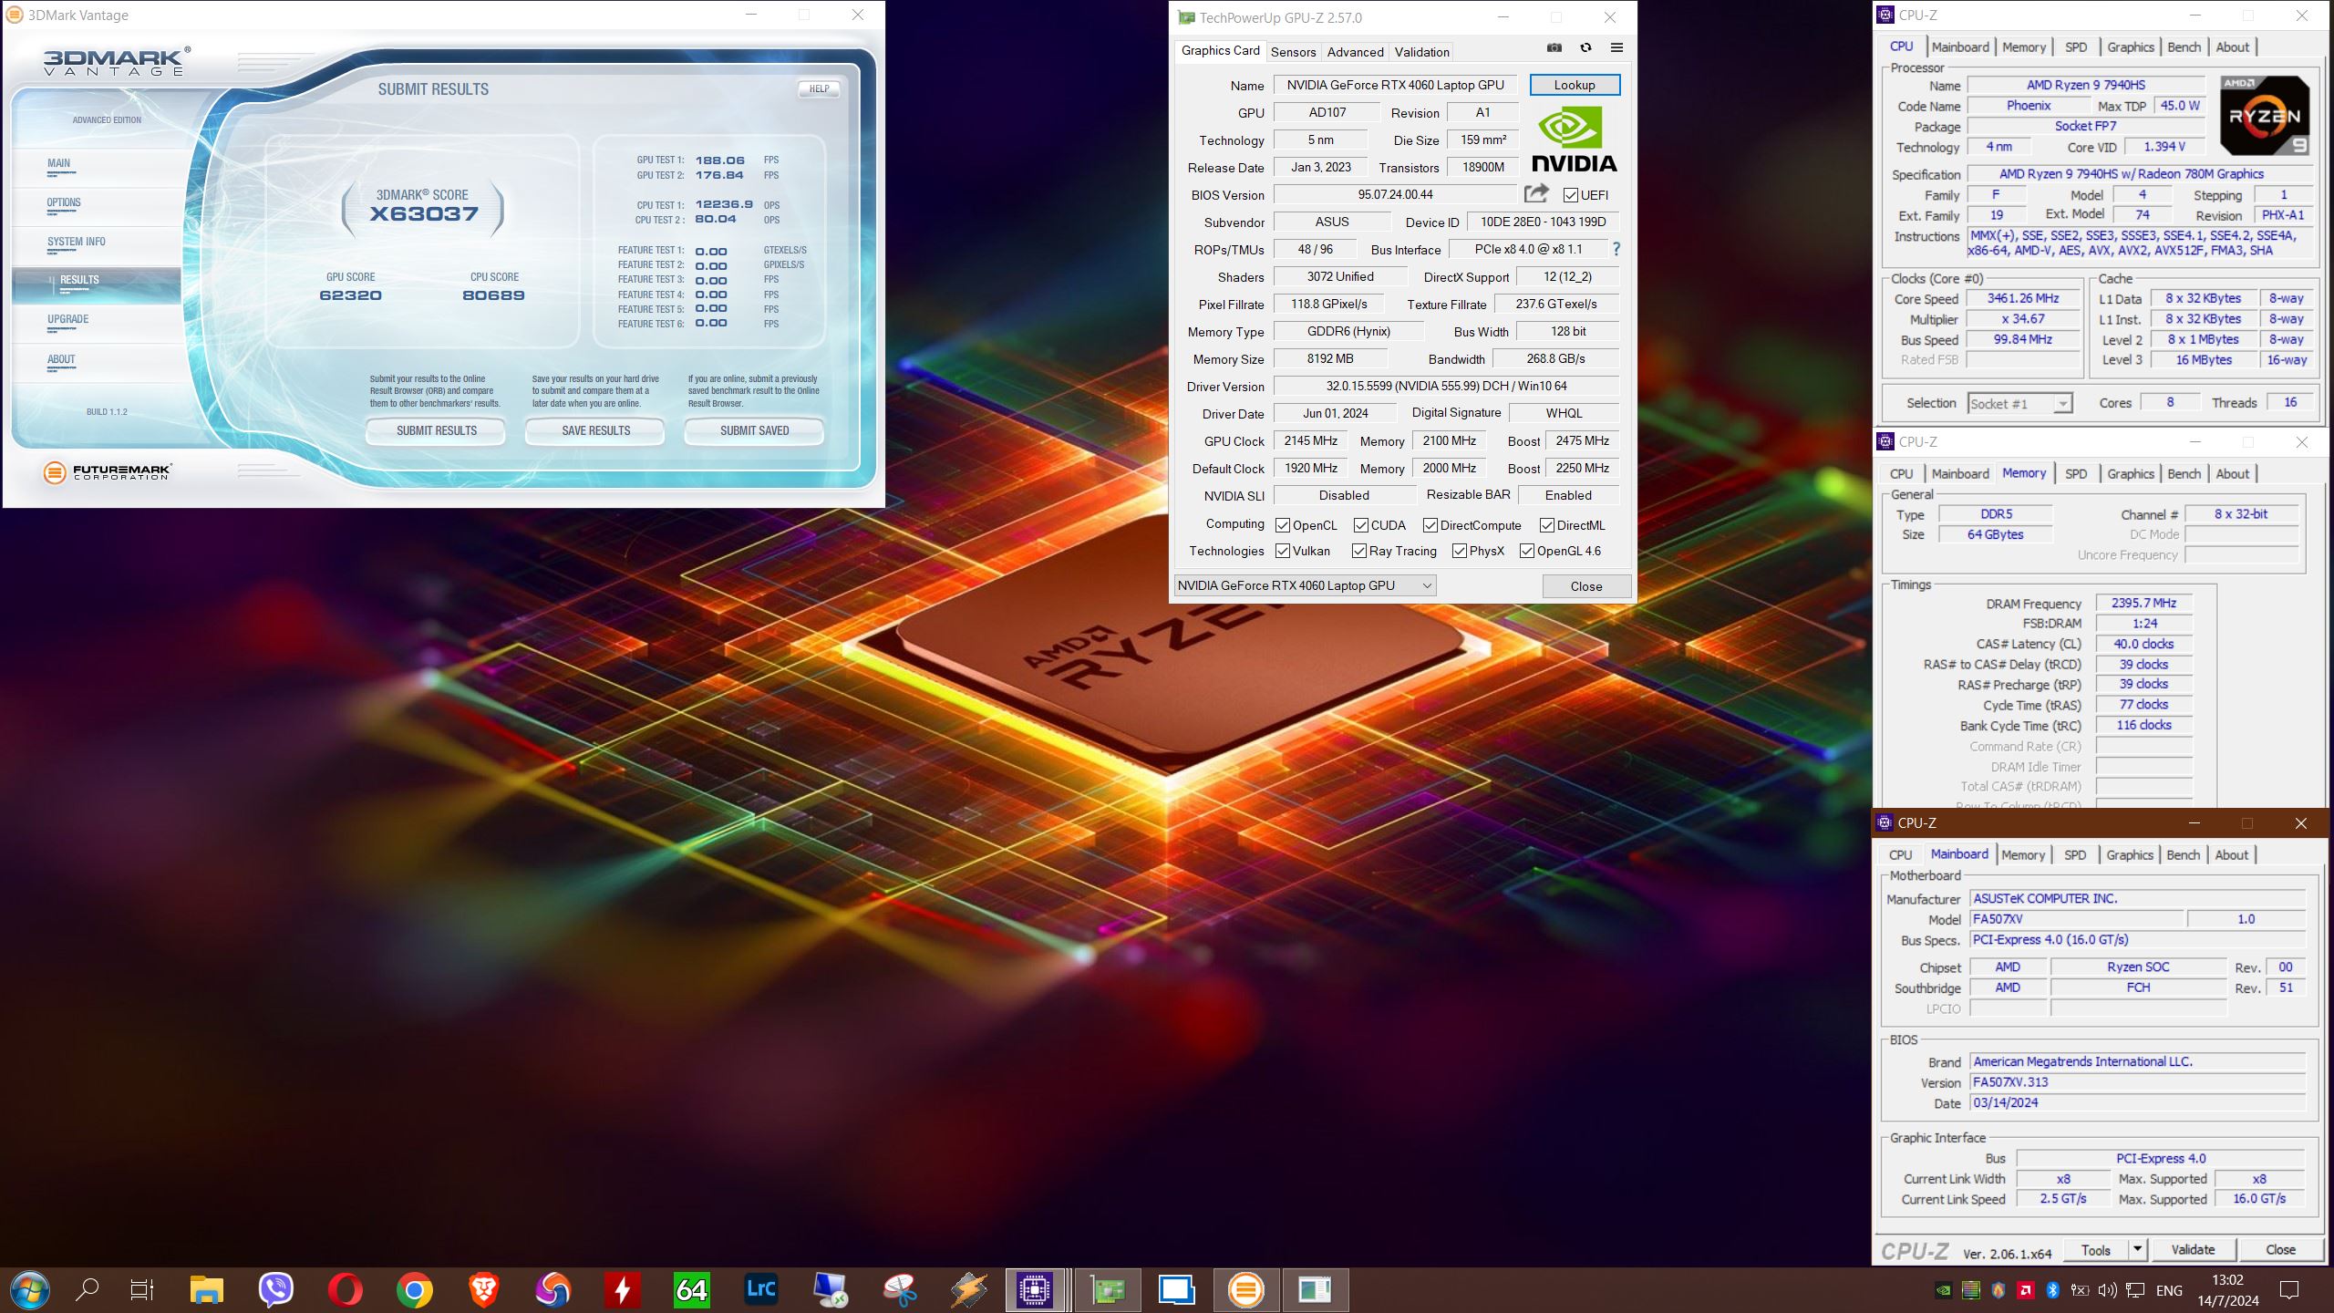Viewport: 2334px width, 1313px height.
Task: Click the GPU Name field in GPU-Z
Action: [1395, 85]
